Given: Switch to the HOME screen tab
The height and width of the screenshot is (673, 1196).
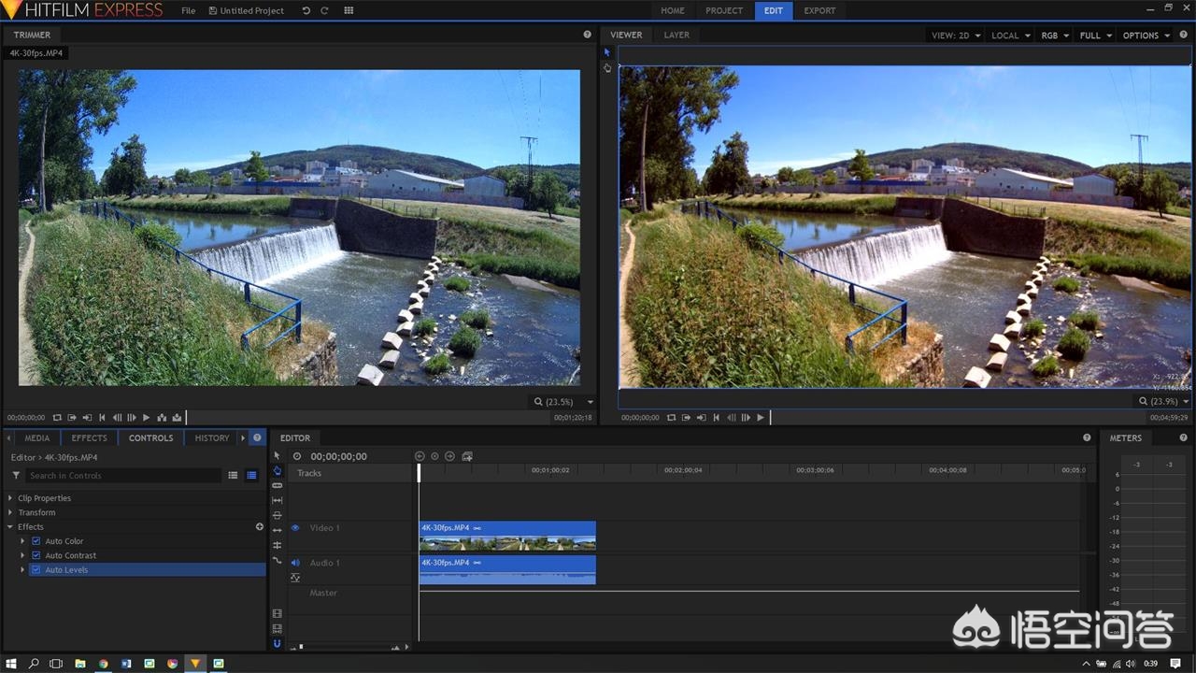Looking at the screenshot, I should [673, 10].
